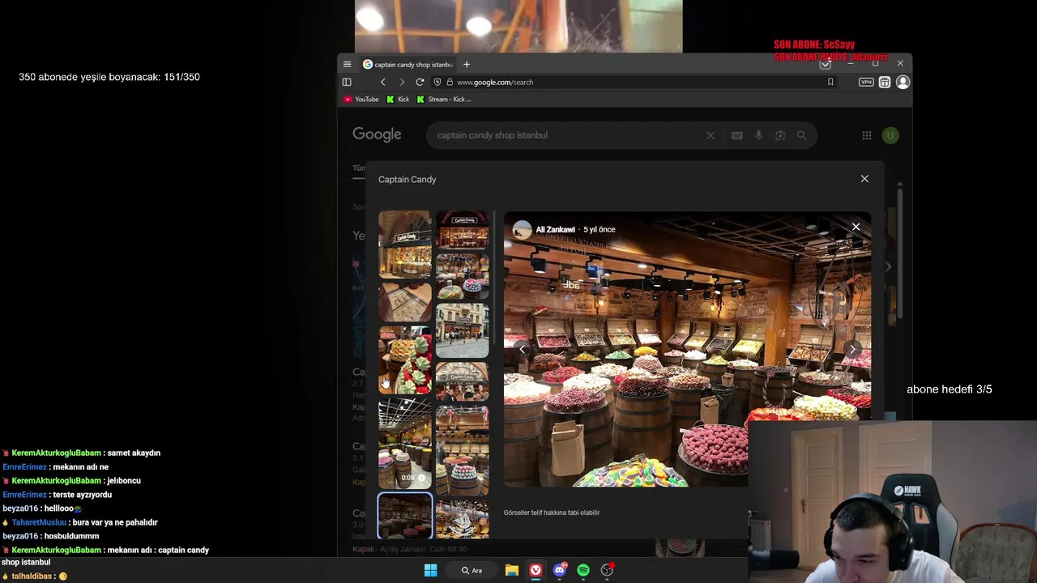Open File Explorer from the taskbar
The image size is (1037, 583).
(512, 570)
